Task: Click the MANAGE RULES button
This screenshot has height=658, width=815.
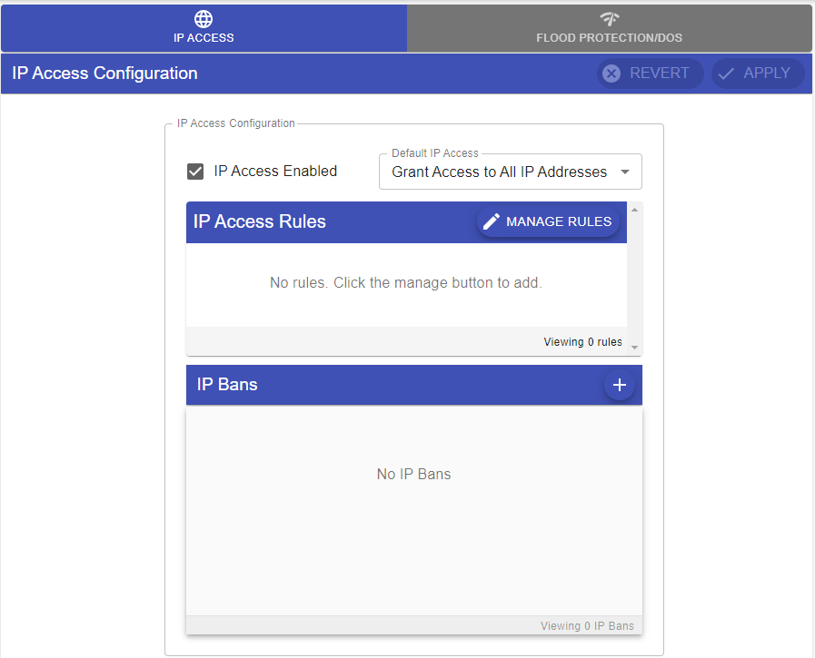Action: click(x=547, y=221)
